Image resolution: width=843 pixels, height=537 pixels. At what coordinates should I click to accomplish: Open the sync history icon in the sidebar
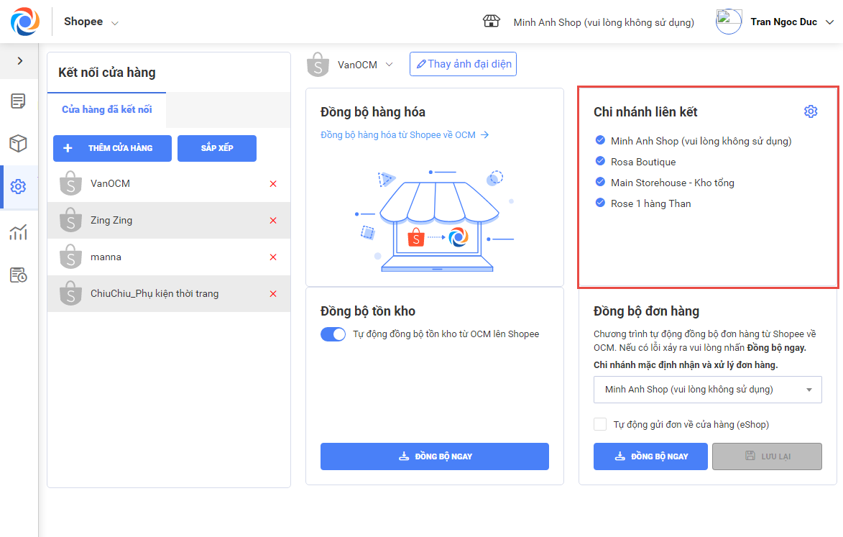point(19,275)
